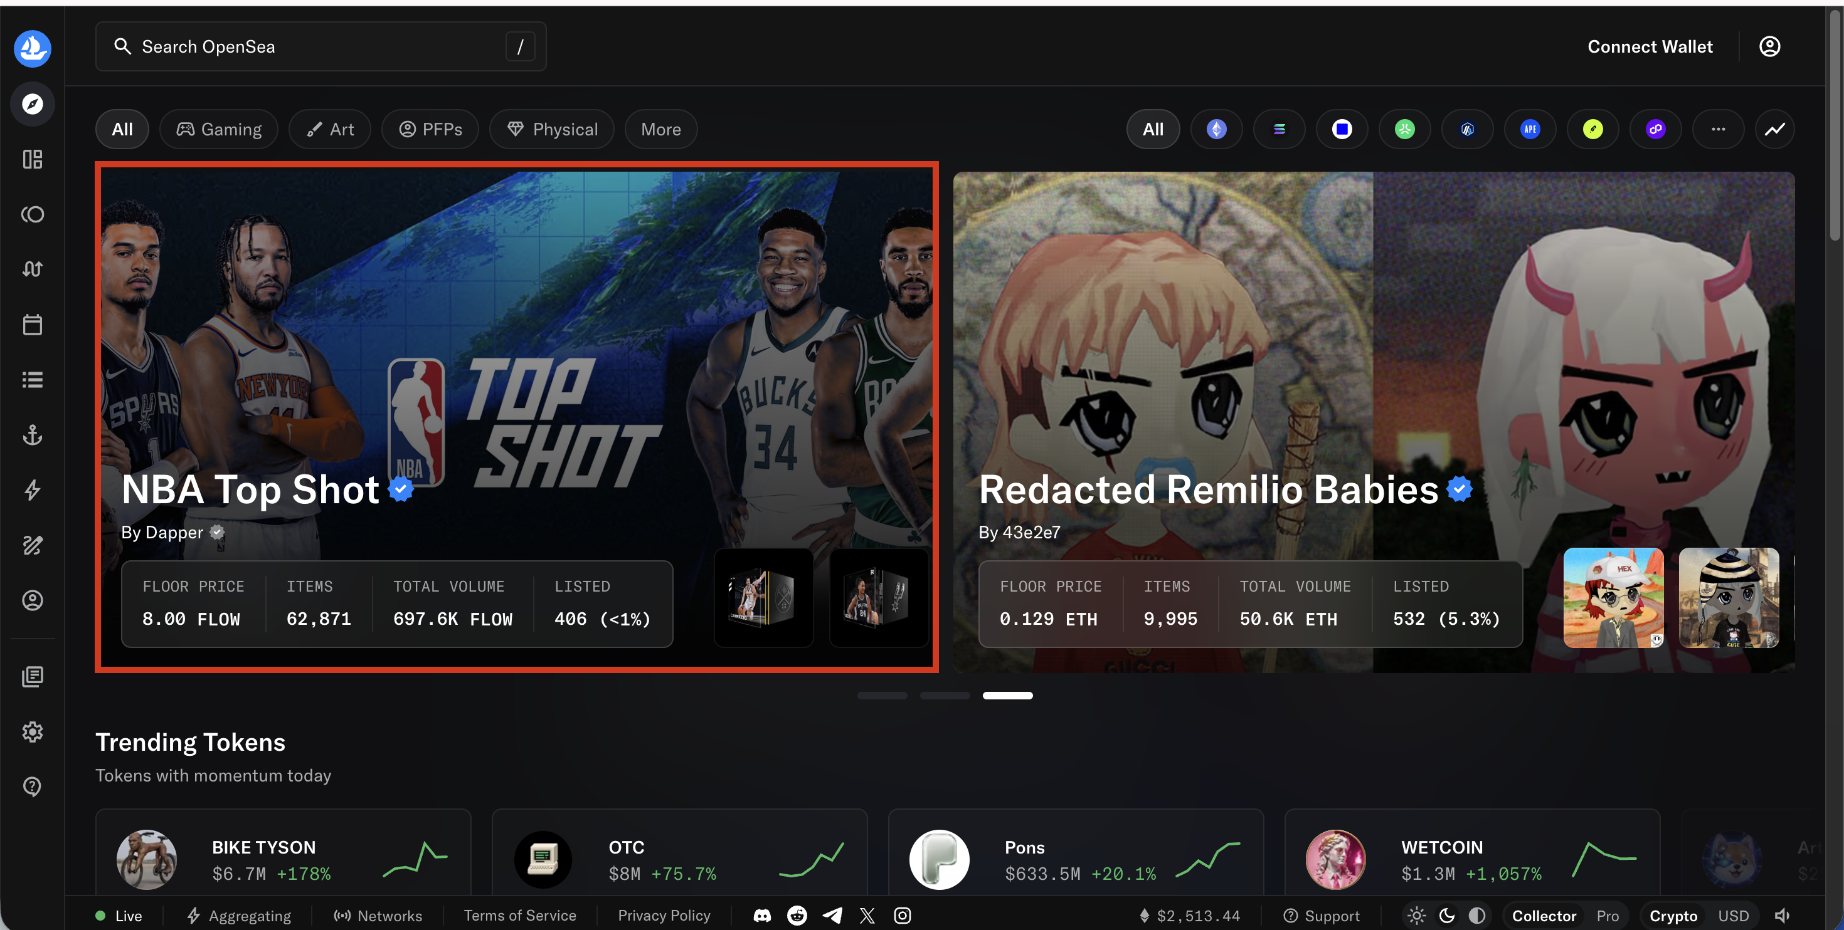Expand more chains with three dots button
Screen dimensions: 1844x930
(x=1718, y=130)
